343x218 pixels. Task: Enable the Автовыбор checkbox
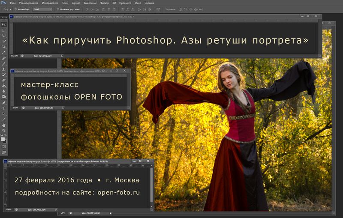15,9
